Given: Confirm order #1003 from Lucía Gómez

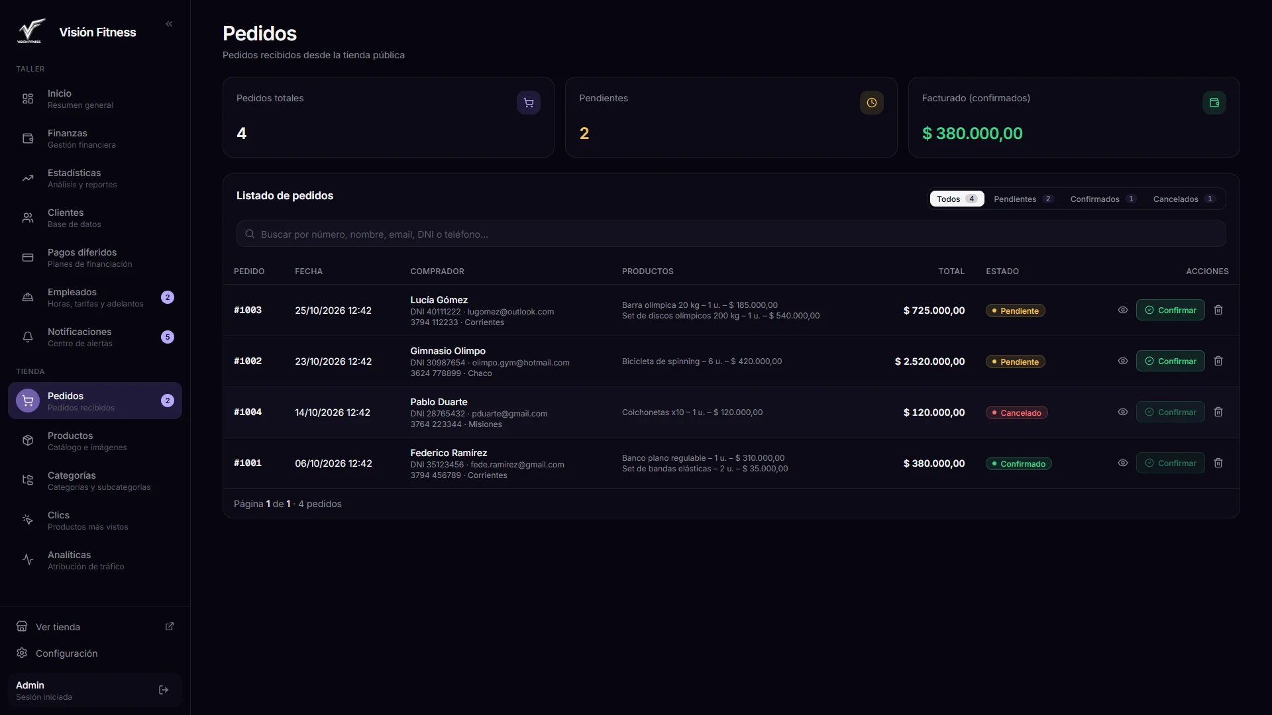Looking at the screenshot, I should coord(1171,310).
